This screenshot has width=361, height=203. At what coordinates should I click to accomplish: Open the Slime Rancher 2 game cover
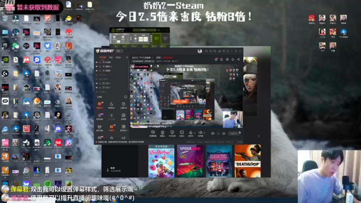[x=161, y=161]
